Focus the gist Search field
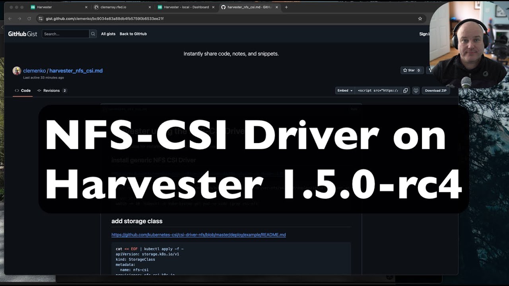509x286 pixels. point(66,34)
